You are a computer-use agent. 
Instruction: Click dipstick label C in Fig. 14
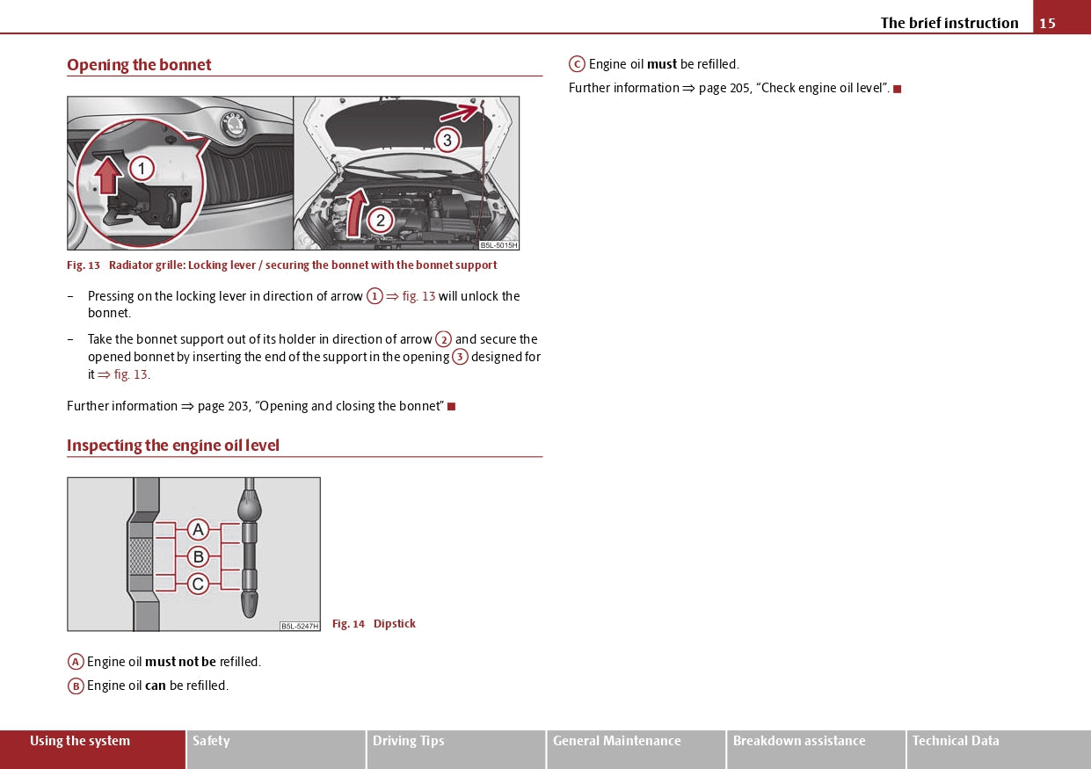click(199, 584)
